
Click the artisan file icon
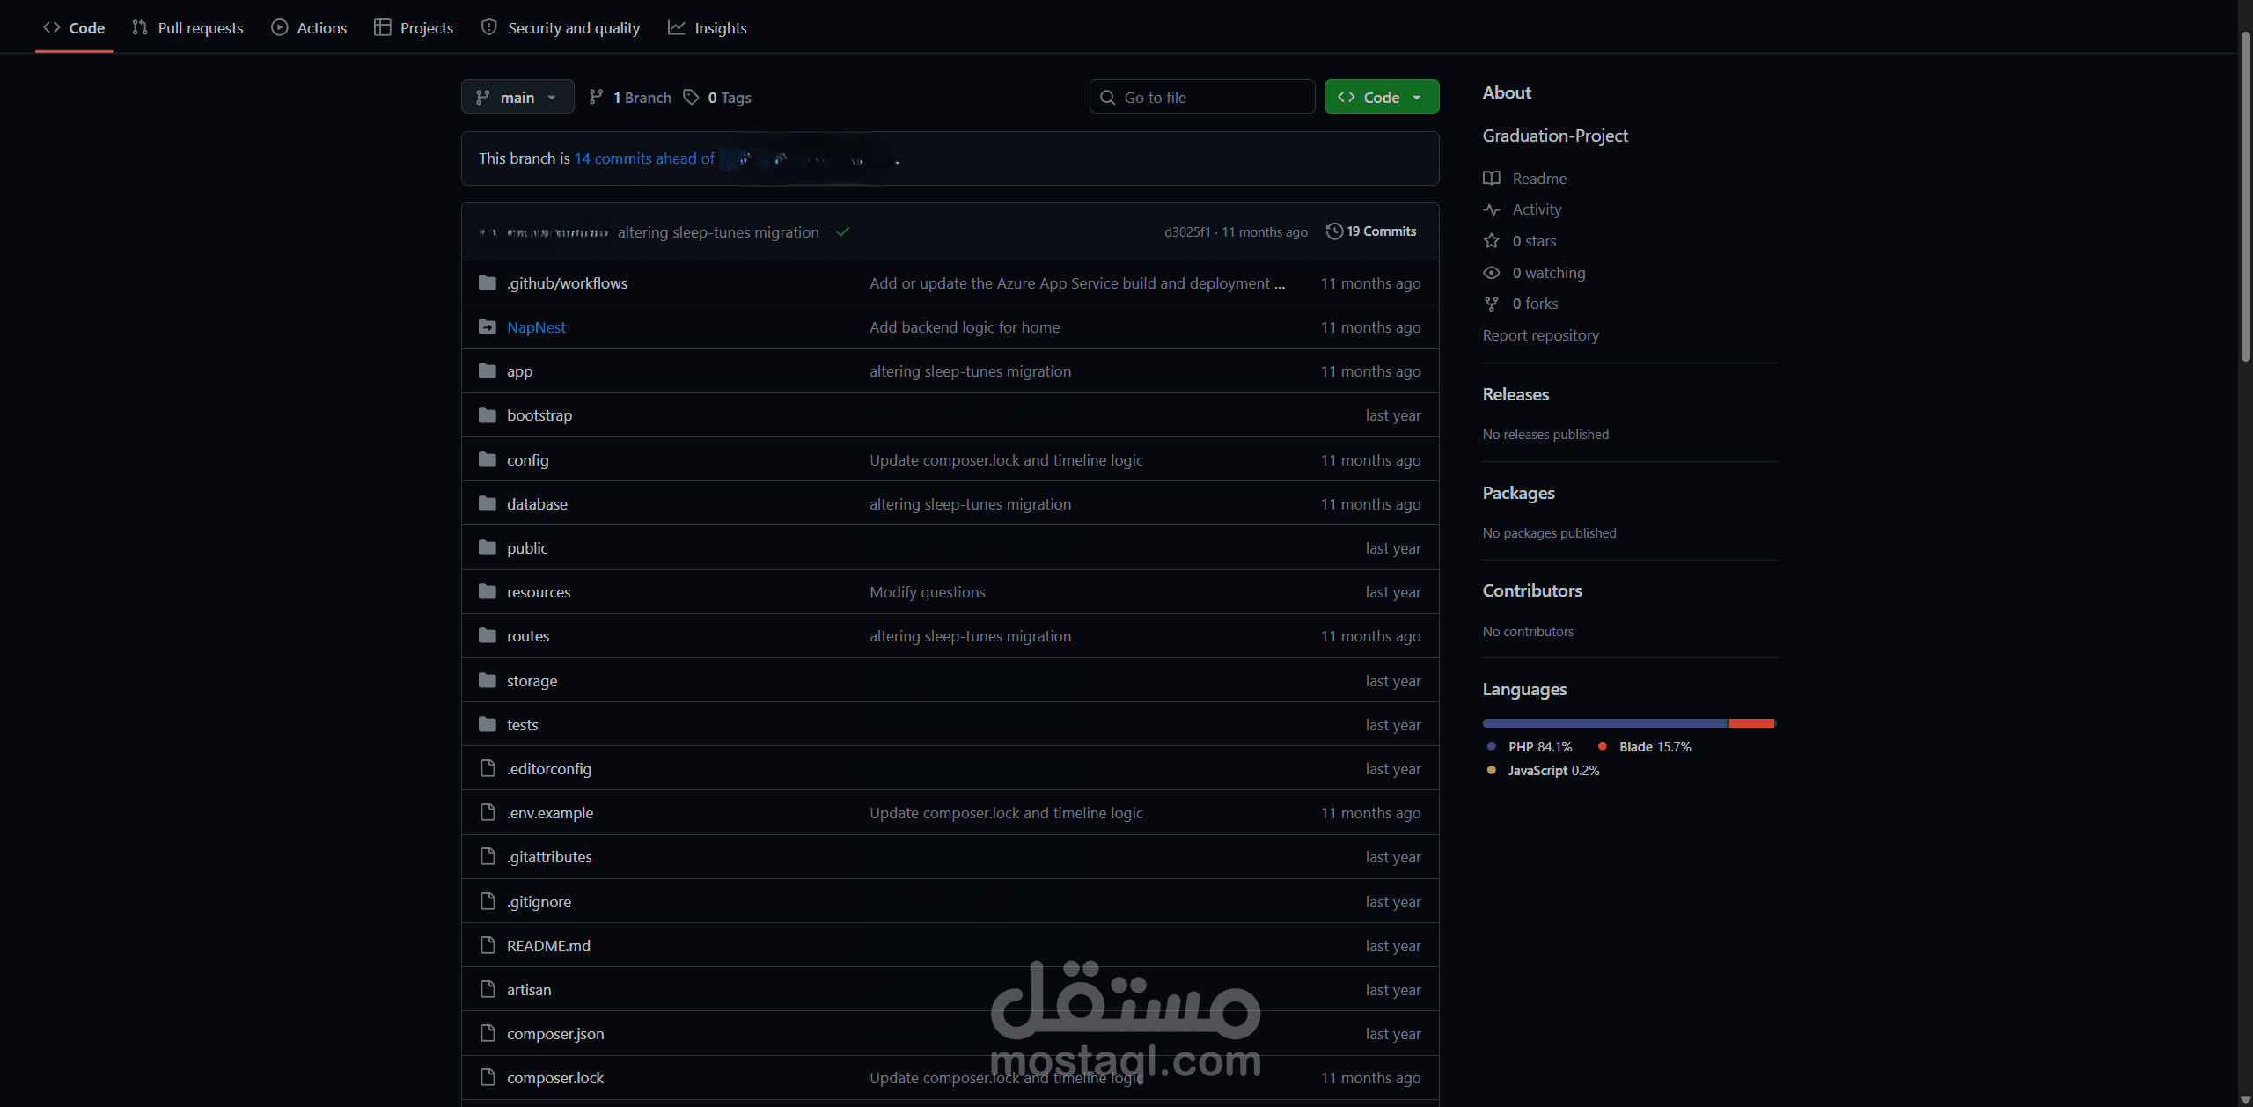[x=488, y=989]
